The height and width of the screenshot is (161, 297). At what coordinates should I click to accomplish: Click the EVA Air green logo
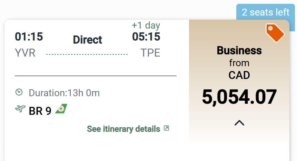61,109
